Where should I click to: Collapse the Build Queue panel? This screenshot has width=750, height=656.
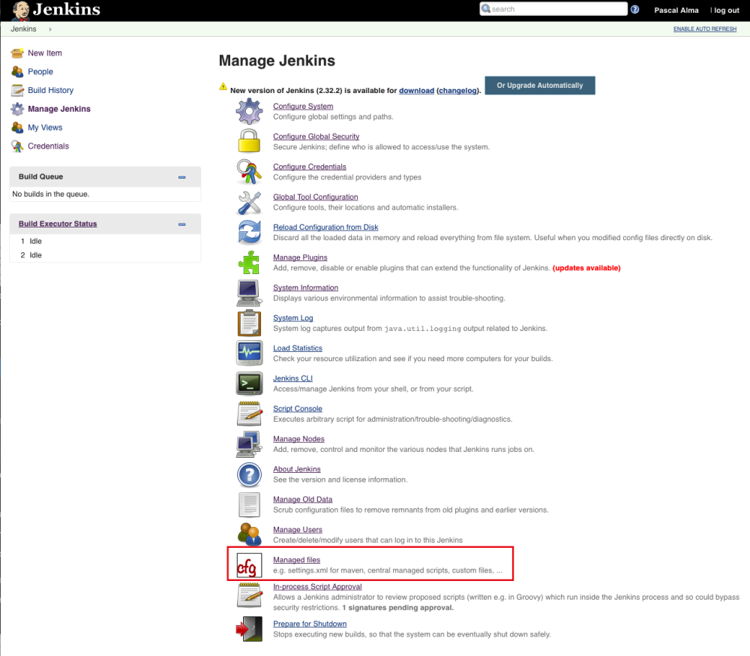[x=181, y=177]
